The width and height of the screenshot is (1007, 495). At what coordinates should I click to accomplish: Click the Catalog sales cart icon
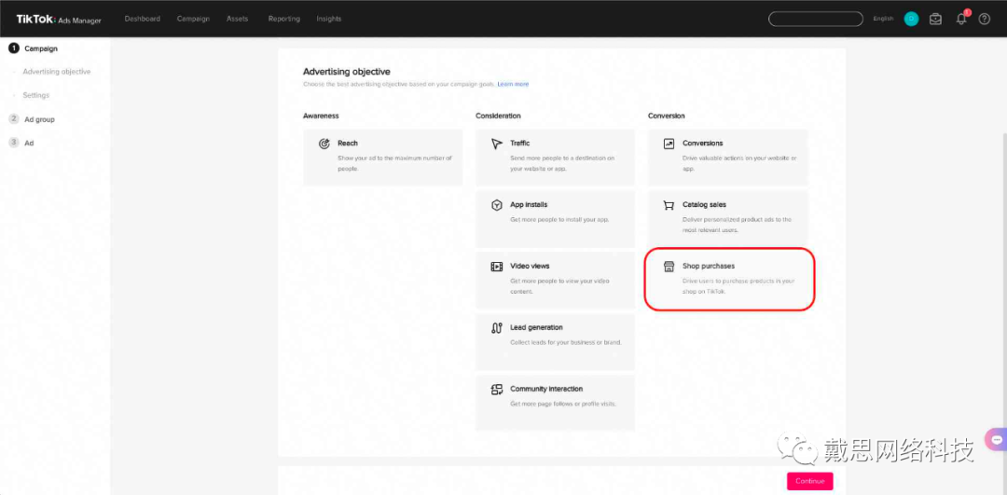pos(669,205)
